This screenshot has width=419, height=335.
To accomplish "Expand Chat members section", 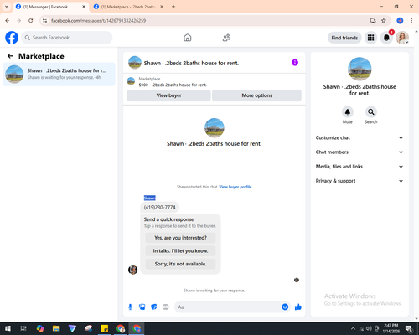I will (x=360, y=152).
